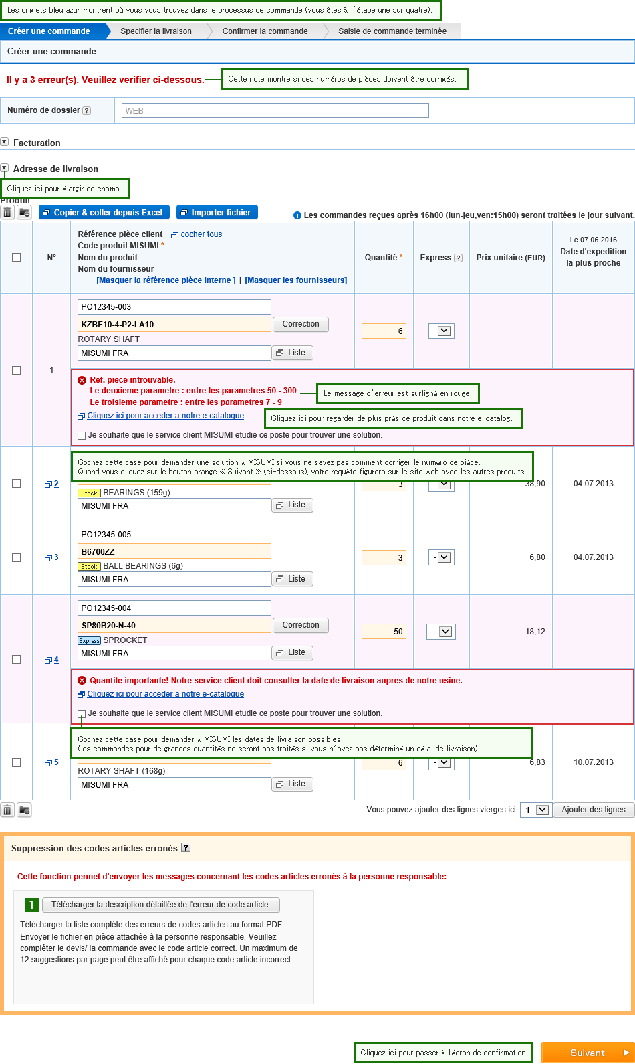The height and width of the screenshot is (1064, 635).
Task: Toggle the select-all checkbox in table header
Action: click(17, 257)
